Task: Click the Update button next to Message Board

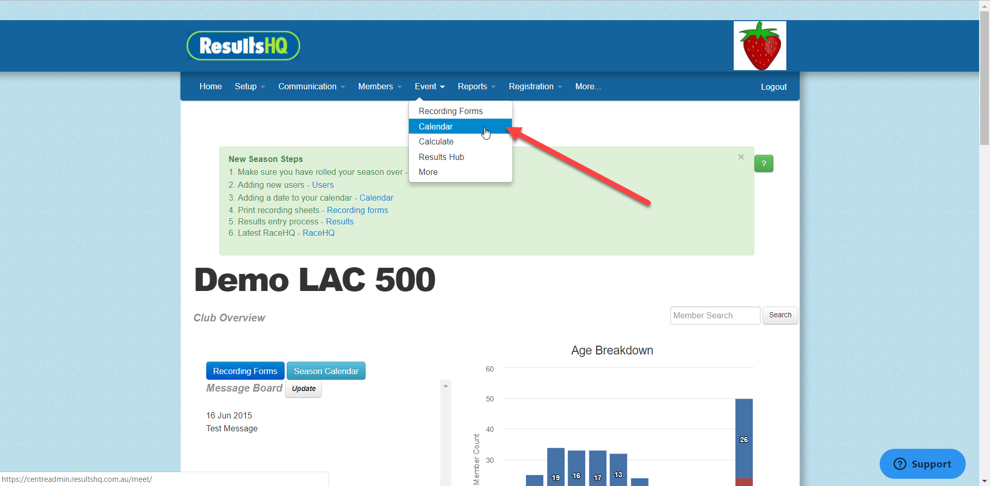Action: 303,388
